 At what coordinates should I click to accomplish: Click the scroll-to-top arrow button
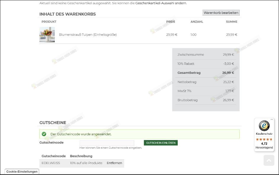pyautogui.click(x=269, y=160)
